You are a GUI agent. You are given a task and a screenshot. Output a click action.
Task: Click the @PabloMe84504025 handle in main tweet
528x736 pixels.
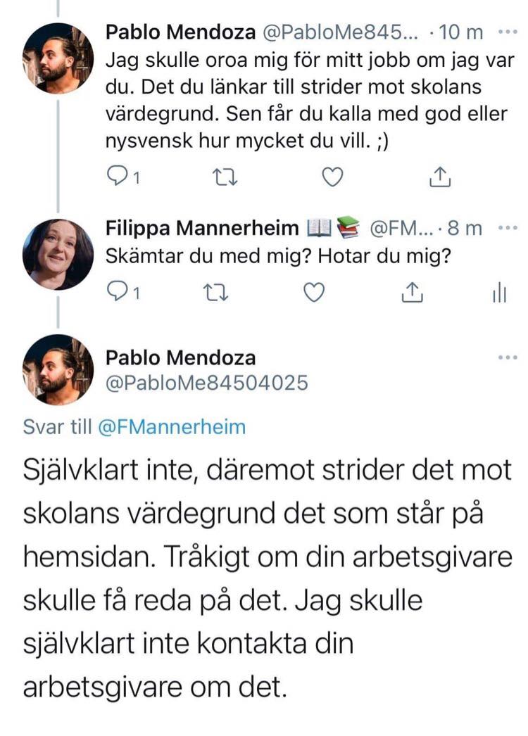pos(207,383)
